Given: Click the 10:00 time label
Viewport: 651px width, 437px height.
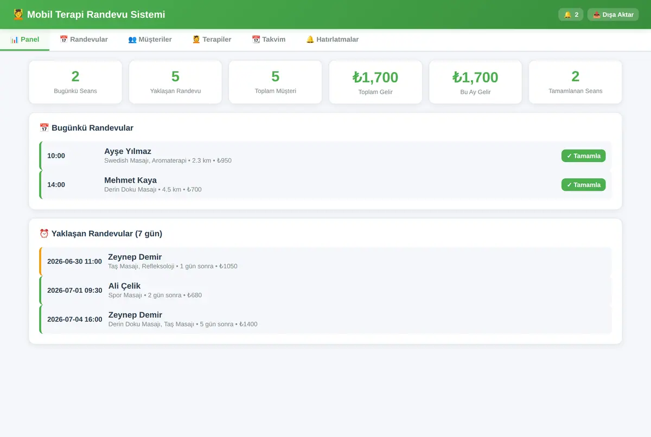Looking at the screenshot, I should (x=56, y=156).
